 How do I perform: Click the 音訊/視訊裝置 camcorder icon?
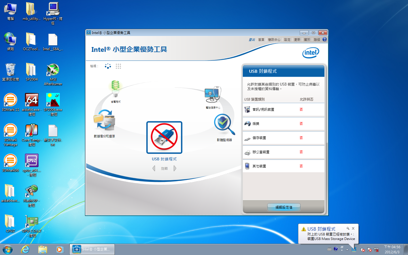click(247, 109)
